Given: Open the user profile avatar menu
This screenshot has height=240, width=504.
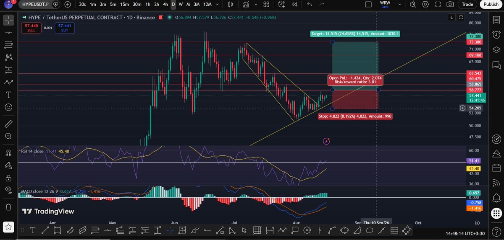Looking at the screenshot, I should (x=8, y=5).
